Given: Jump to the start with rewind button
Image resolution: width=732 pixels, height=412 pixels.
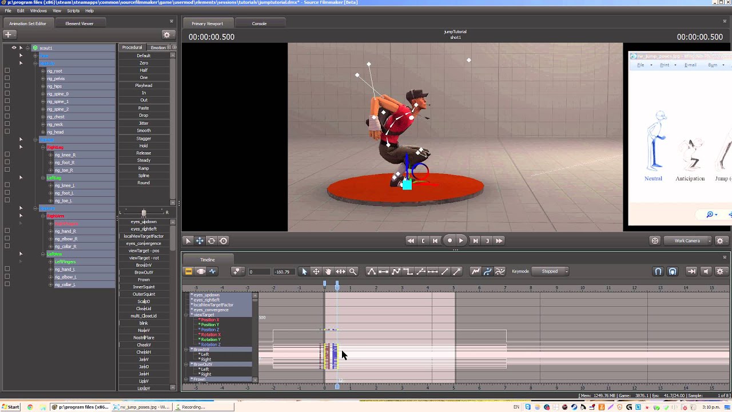Looking at the screenshot, I should click(x=411, y=241).
